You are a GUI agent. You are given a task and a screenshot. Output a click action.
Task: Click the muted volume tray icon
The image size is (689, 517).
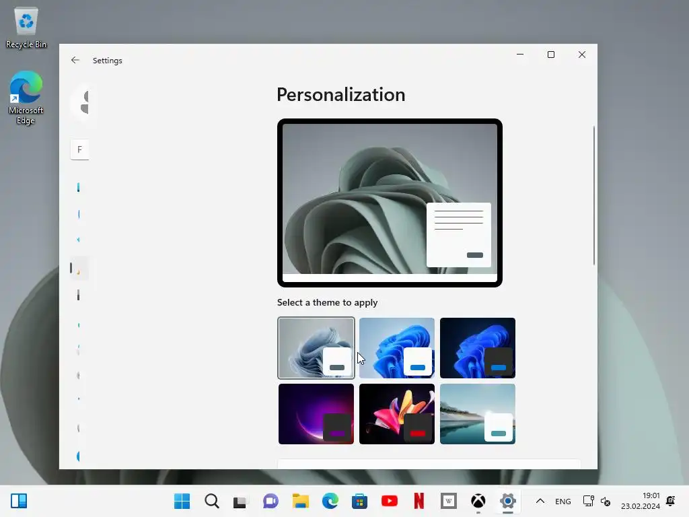[x=606, y=501]
